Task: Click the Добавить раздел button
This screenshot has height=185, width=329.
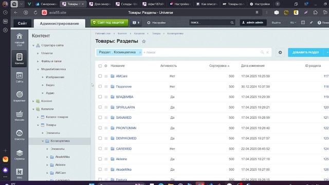Action: click(306, 52)
